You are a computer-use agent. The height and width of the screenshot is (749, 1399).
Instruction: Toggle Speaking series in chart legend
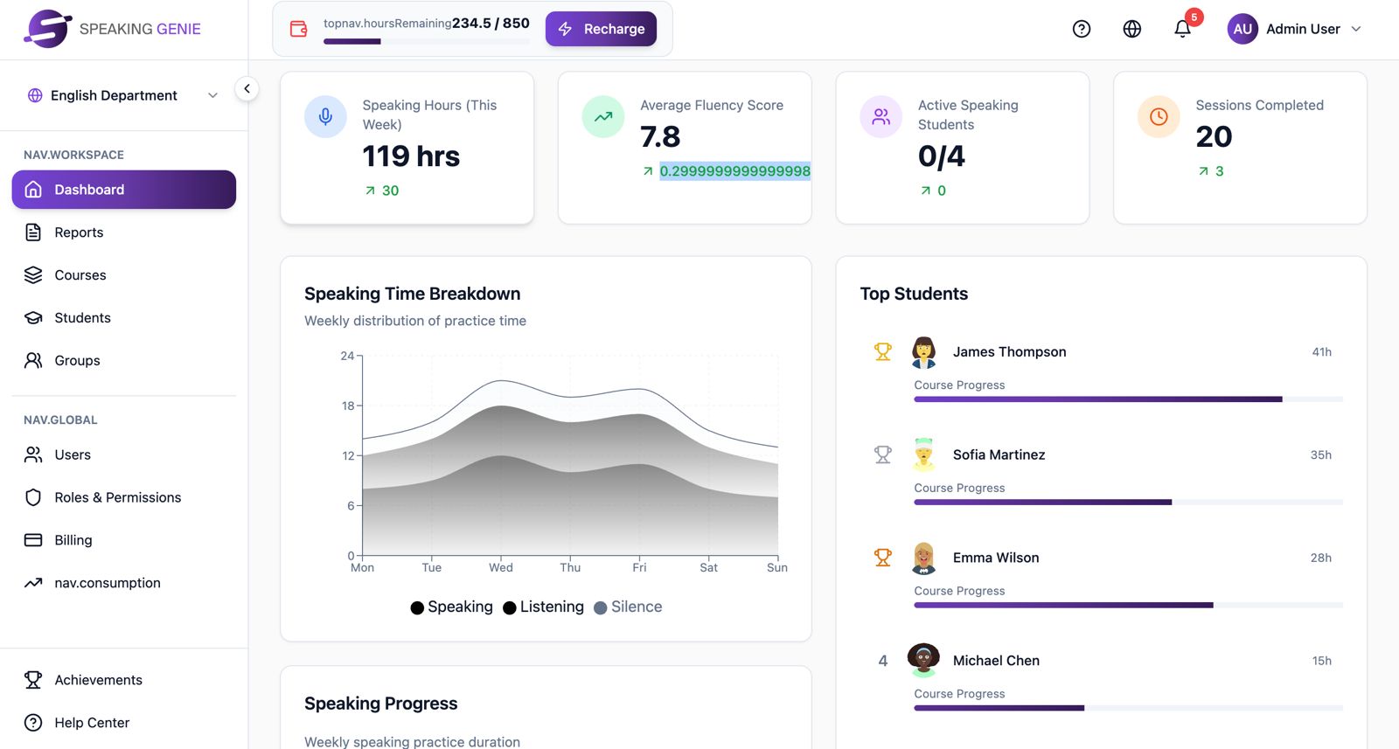(x=451, y=607)
